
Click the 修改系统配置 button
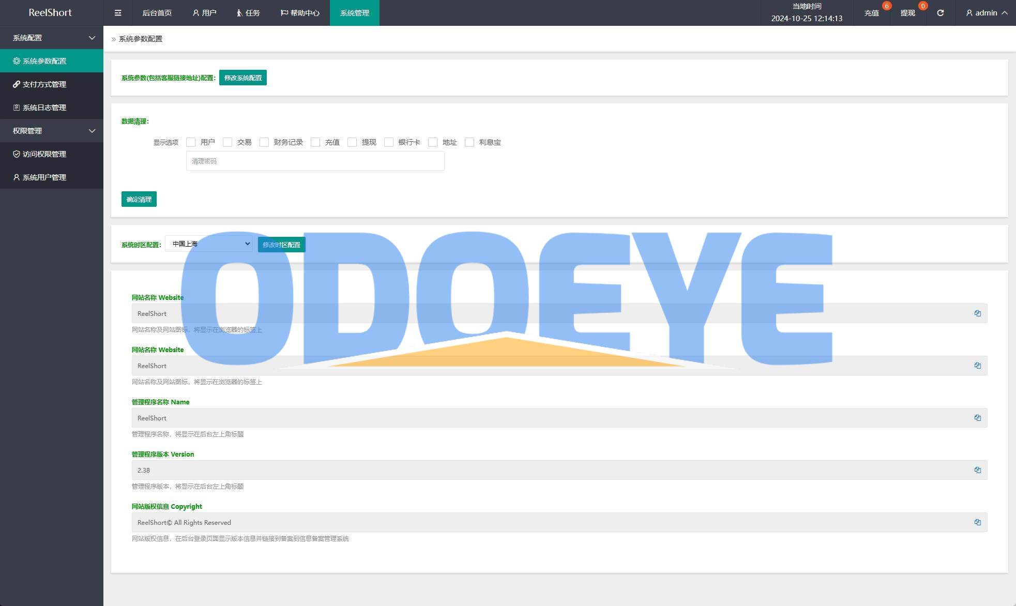click(243, 78)
